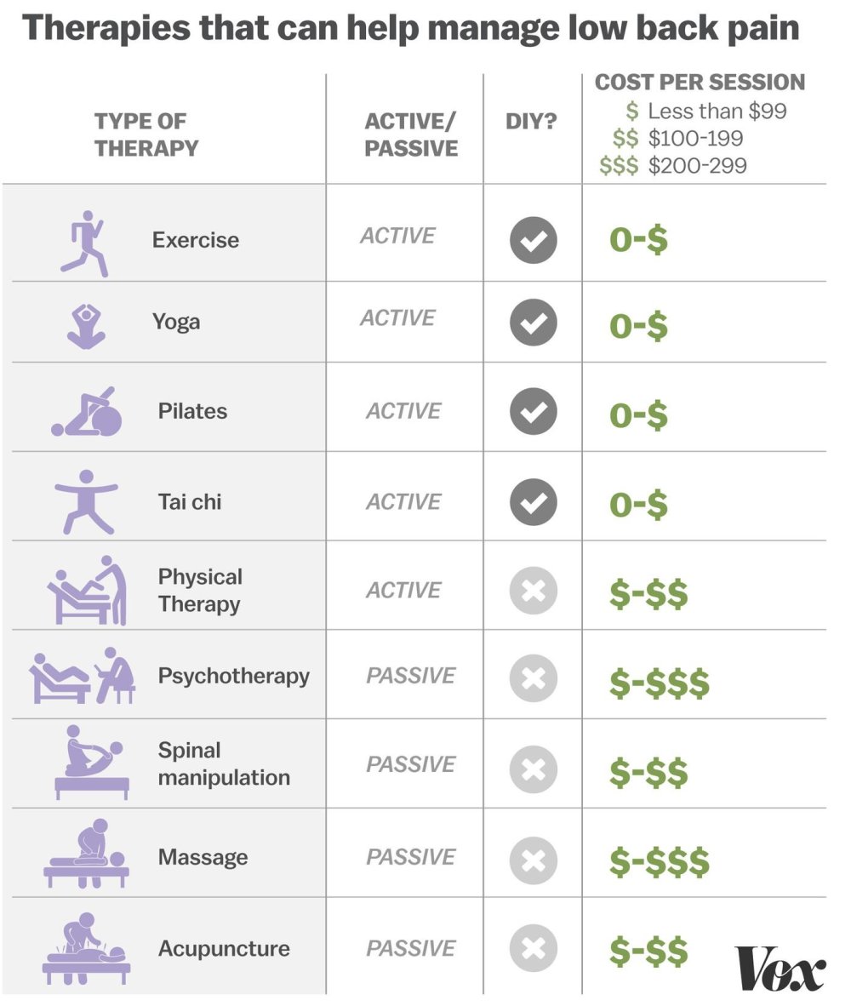Click the Cost Per Session header
The height and width of the screenshot is (1006, 851).
click(700, 83)
